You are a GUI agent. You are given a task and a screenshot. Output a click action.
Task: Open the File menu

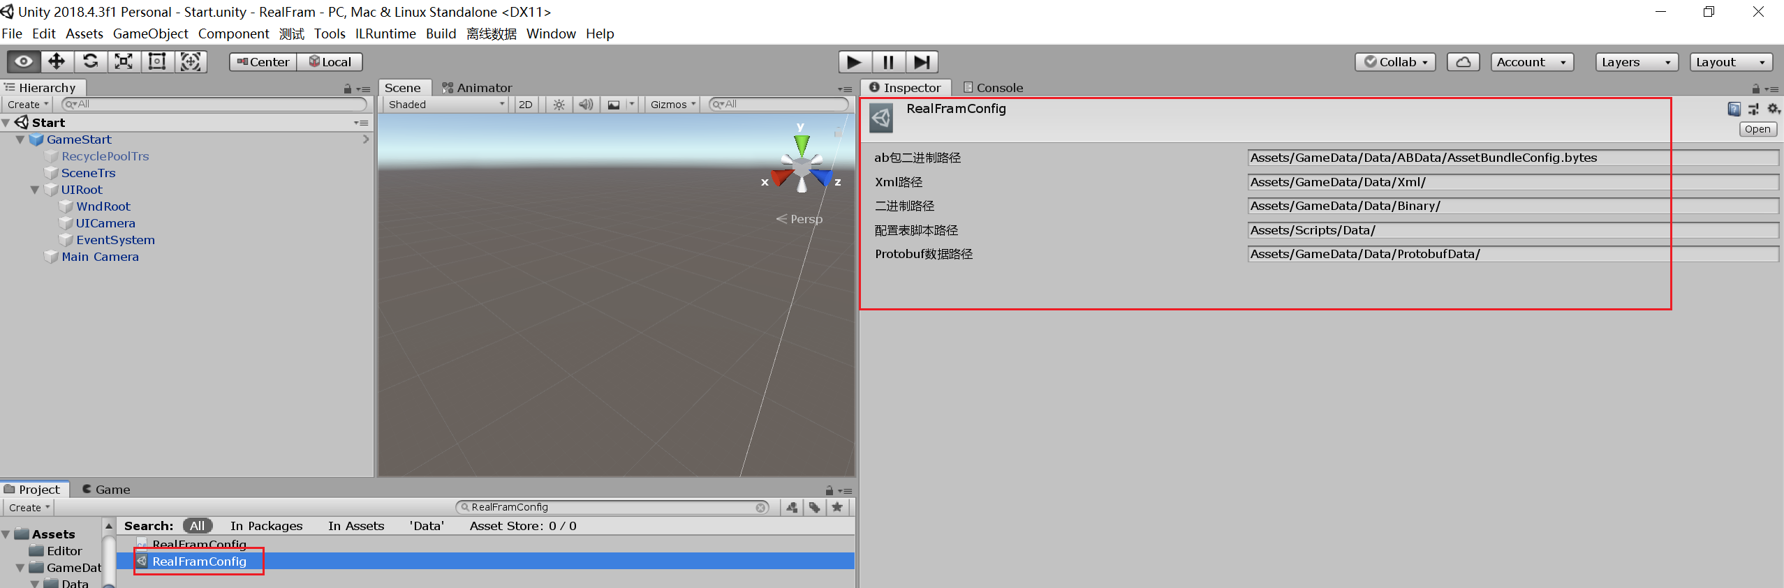[x=12, y=33]
